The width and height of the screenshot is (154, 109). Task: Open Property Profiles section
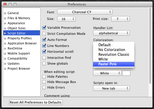(x=19, y=38)
